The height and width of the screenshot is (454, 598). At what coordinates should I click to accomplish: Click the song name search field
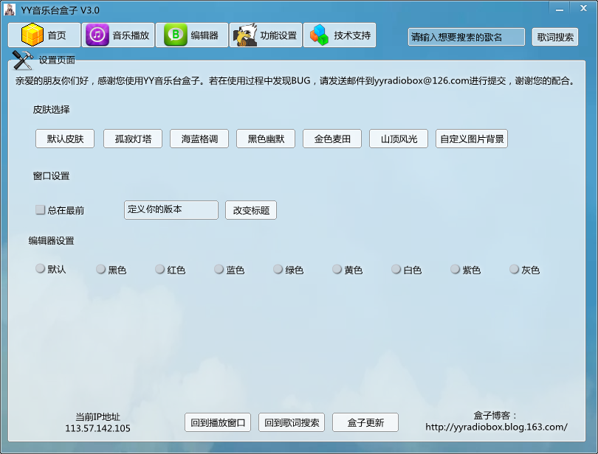(466, 37)
